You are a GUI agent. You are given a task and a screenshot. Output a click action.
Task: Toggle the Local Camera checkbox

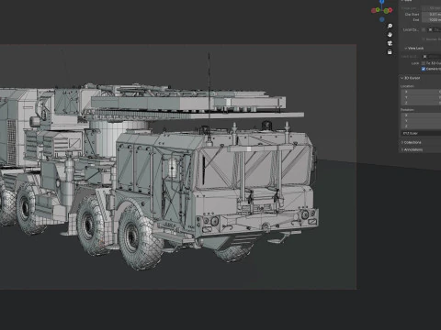[x=424, y=29]
